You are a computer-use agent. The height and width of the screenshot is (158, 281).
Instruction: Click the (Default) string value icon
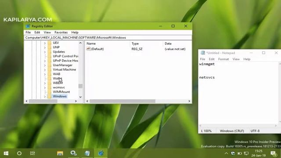point(88,49)
